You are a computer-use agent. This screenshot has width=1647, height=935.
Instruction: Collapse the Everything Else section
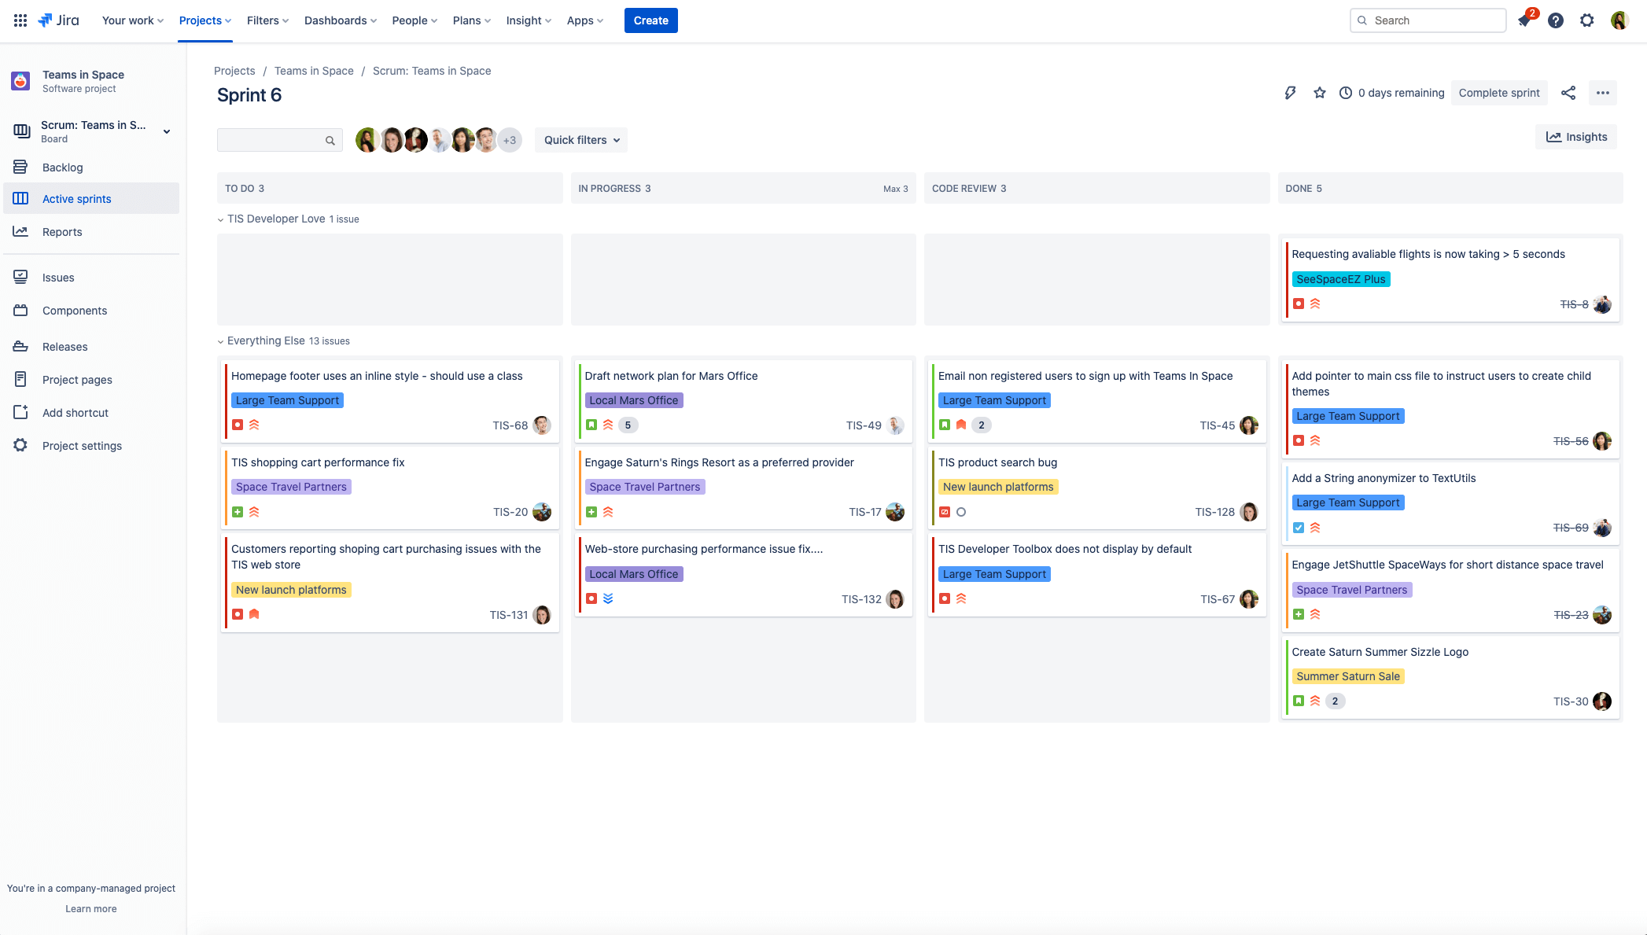click(220, 341)
